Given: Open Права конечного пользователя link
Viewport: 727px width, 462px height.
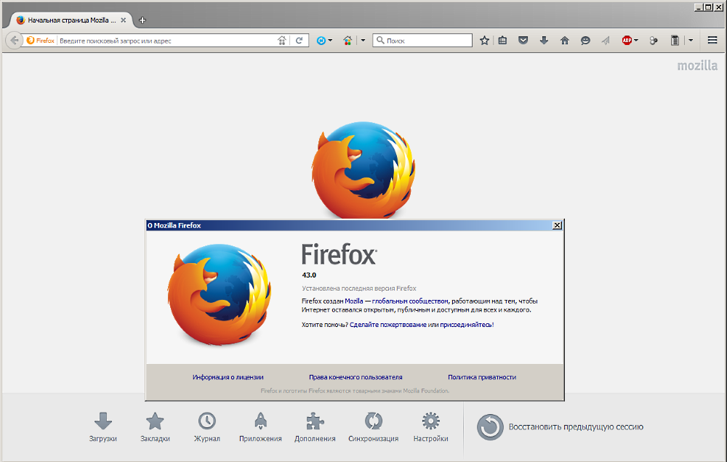Looking at the screenshot, I should point(356,377).
